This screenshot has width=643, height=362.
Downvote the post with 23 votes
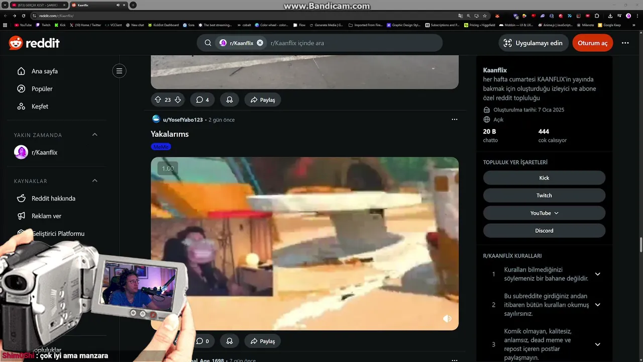[178, 100]
